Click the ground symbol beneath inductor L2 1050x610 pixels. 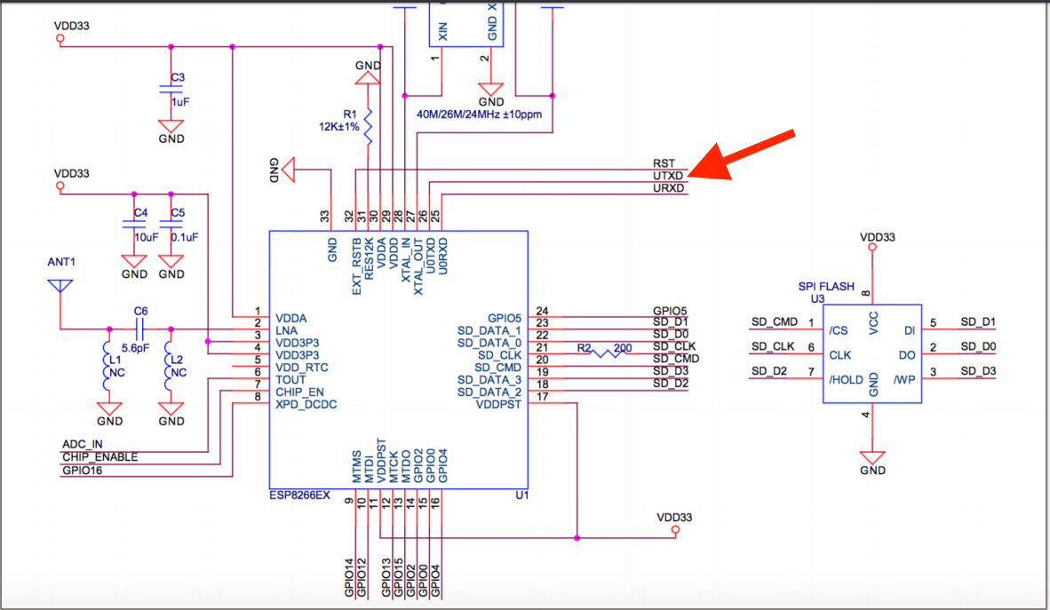coord(171,408)
